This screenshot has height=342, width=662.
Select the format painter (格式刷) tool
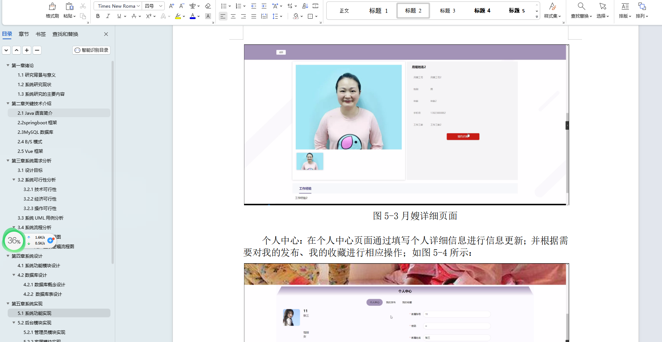pos(52,10)
